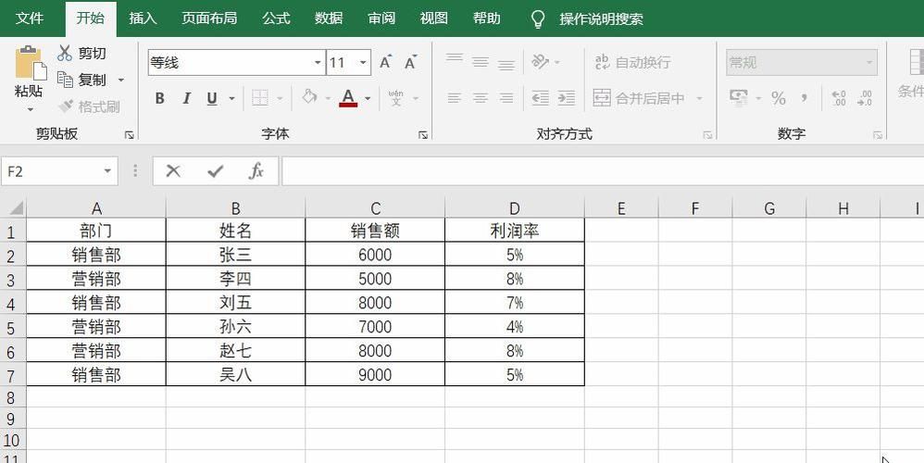This screenshot has width=924, height=463.
Task: Open the font size dropdown
Action: coord(363,62)
